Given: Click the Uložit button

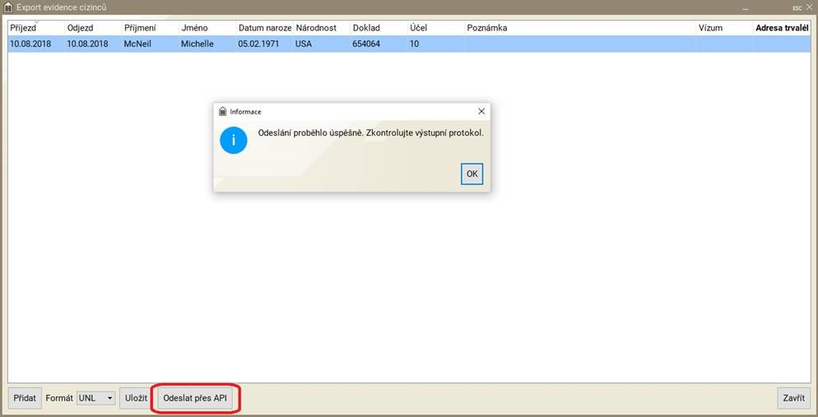Looking at the screenshot, I should pos(136,398).
